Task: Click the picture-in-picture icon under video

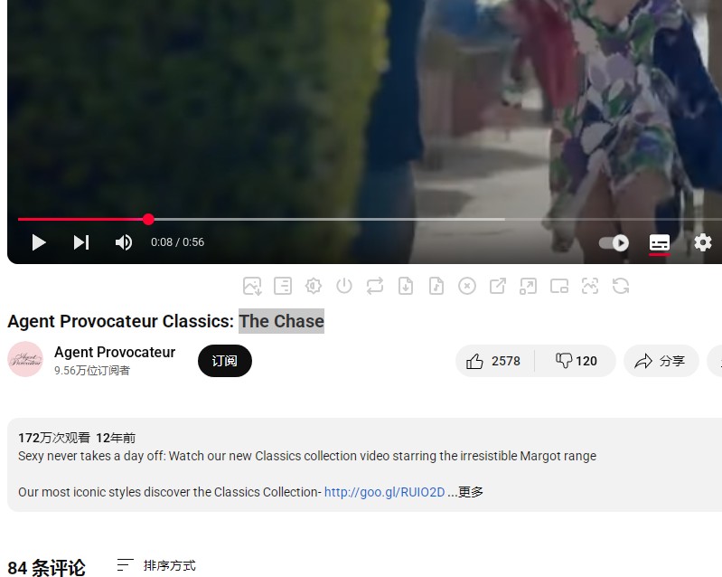Action: point(559,286)
